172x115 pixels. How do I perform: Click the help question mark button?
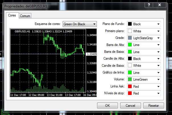coord(149,5)
